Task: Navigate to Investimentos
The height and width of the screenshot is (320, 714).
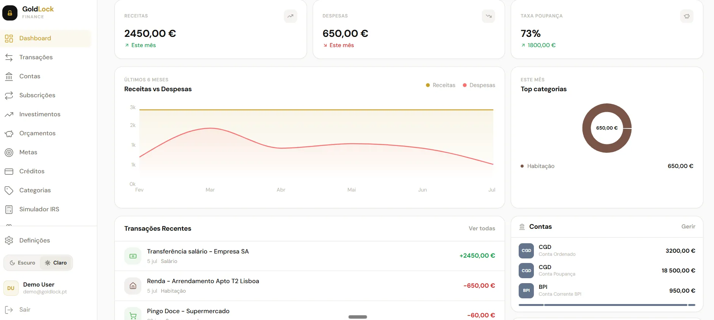Action: (x=46, y=114)
